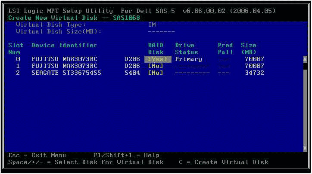The width and height of the screenshot is (312, 174).
Task: Toggle RAID Disk [No] for SEAGATE drive
Action: coord(156,73)
